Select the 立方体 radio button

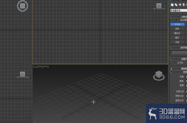click(x=175, y=63)
